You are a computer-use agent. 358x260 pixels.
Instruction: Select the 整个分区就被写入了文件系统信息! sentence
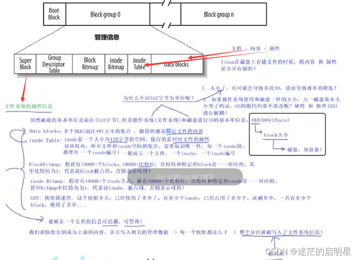pos(281,232)
